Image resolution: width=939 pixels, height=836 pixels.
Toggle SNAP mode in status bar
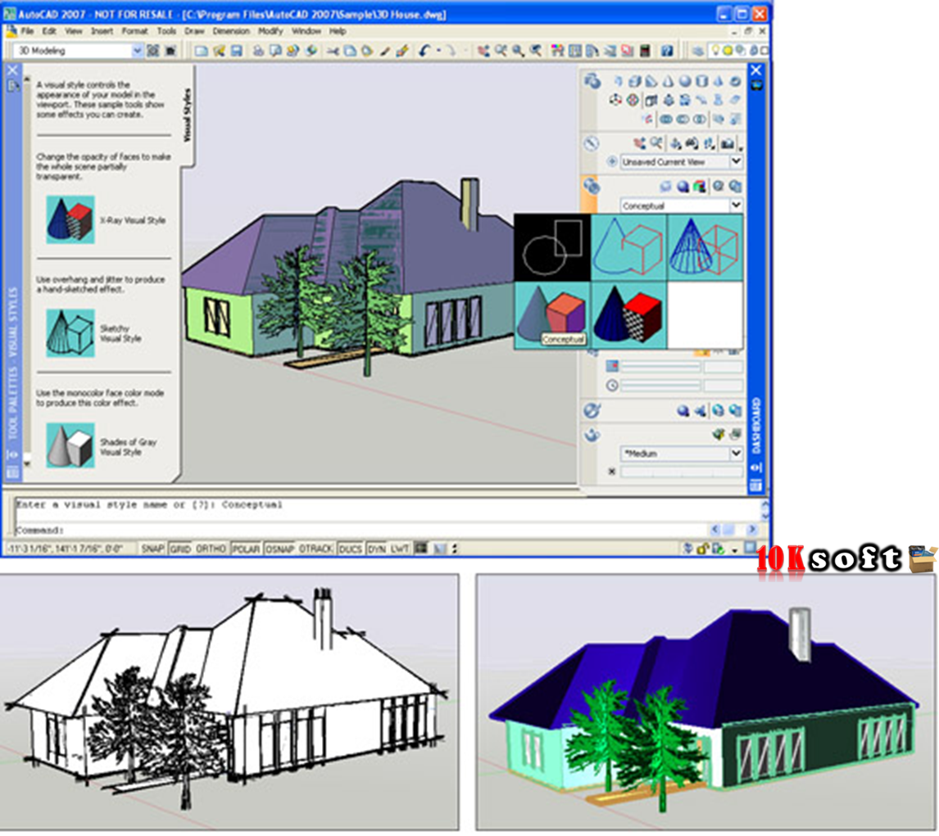pyautogui.click(x=152, y=549)
